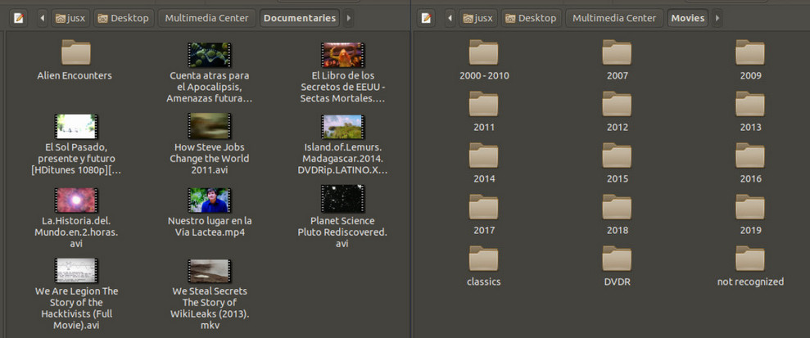Image resolution: width=810 pixels, height=338 pixels.
Task: Open the 2017 folder
Action: (x=483, y=207)
